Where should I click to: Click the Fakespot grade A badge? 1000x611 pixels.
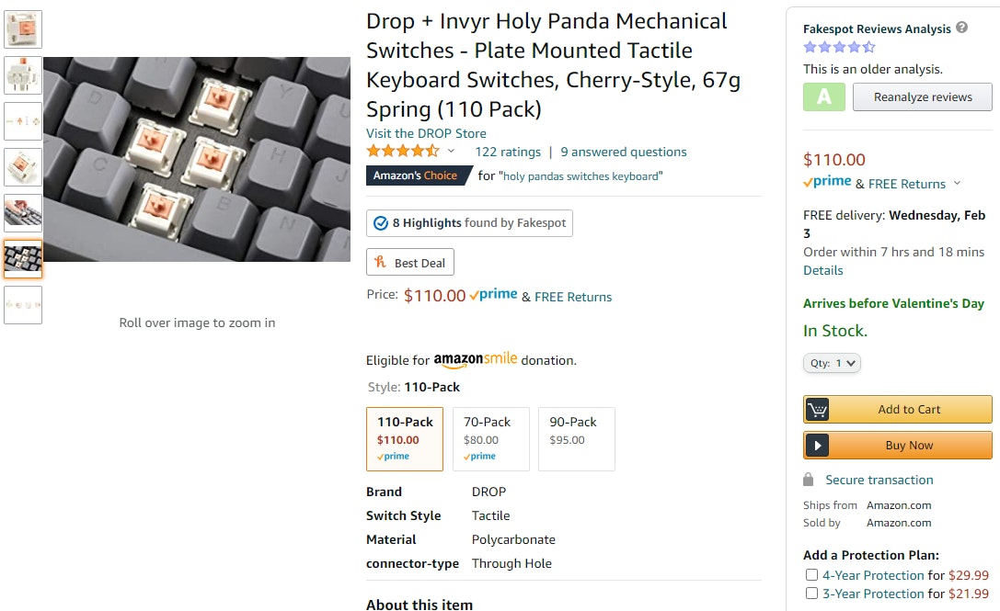(x=823, y=96)
